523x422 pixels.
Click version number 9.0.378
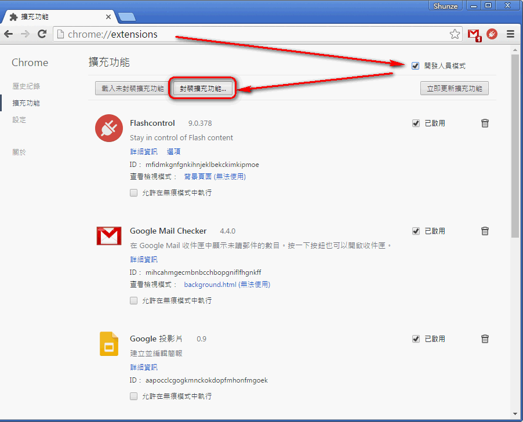[x=200, y=123]
